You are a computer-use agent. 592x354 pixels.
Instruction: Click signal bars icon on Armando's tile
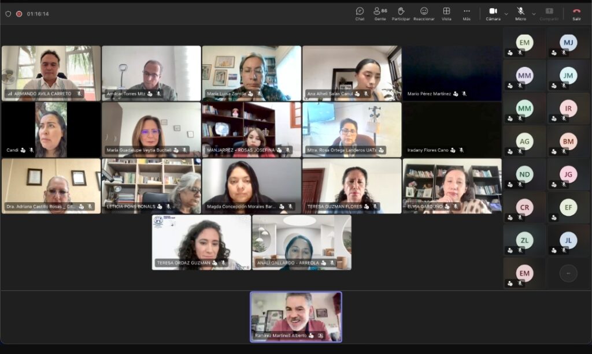(10, 94)
